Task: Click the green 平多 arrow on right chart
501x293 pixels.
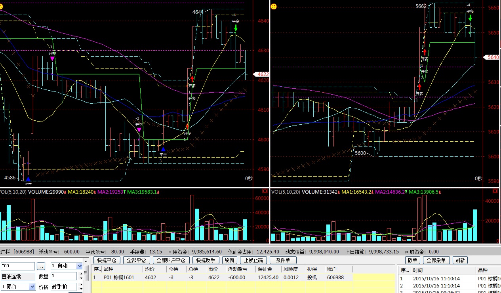Action: pos(470,18)
